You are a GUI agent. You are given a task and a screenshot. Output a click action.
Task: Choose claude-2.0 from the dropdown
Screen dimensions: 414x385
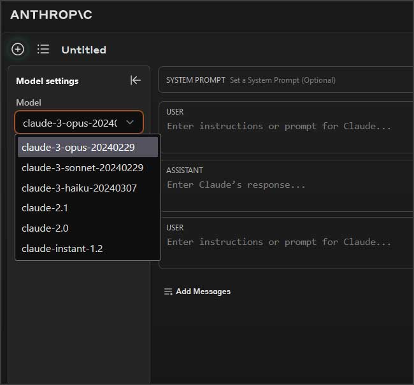pos(88,228)
